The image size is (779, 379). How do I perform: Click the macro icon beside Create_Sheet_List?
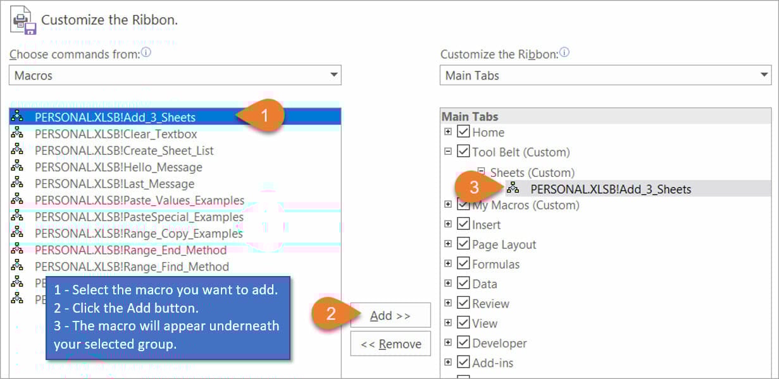(17, 150)
